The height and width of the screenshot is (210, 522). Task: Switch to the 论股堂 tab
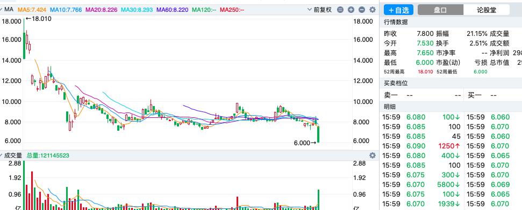click(x=486, y=10)
